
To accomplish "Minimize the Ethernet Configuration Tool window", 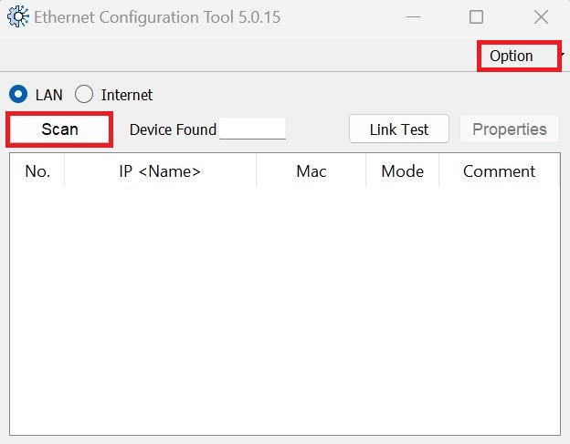I will pyautogui.click(x=413, y=16).
